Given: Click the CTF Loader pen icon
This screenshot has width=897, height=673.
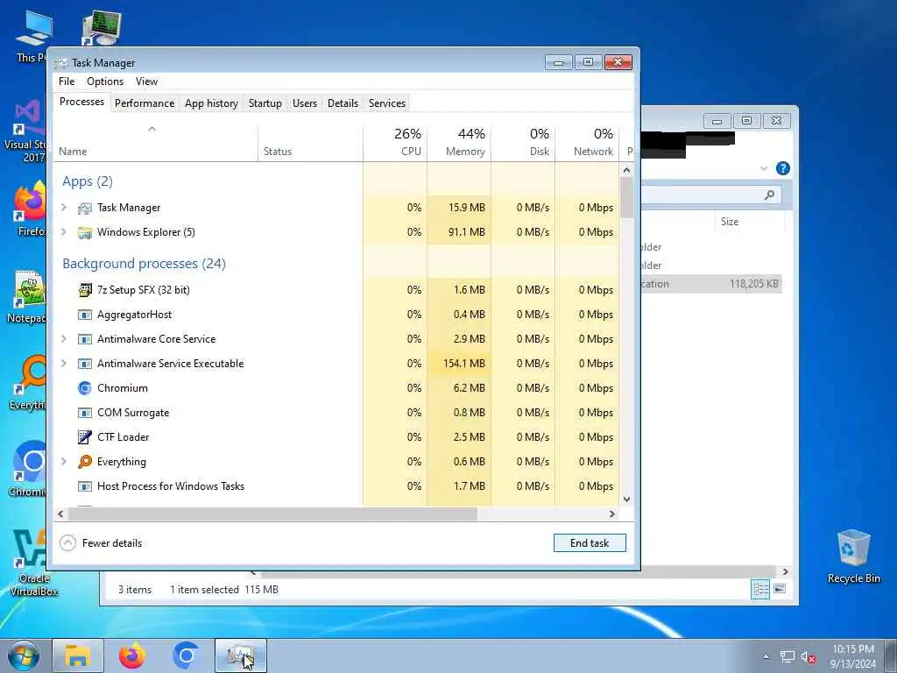Looking at the screenshot, I should pos(85,437).
